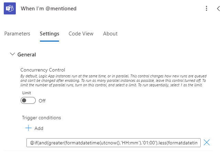
Task: Select the Settings tab
Action: pos(49,34)
